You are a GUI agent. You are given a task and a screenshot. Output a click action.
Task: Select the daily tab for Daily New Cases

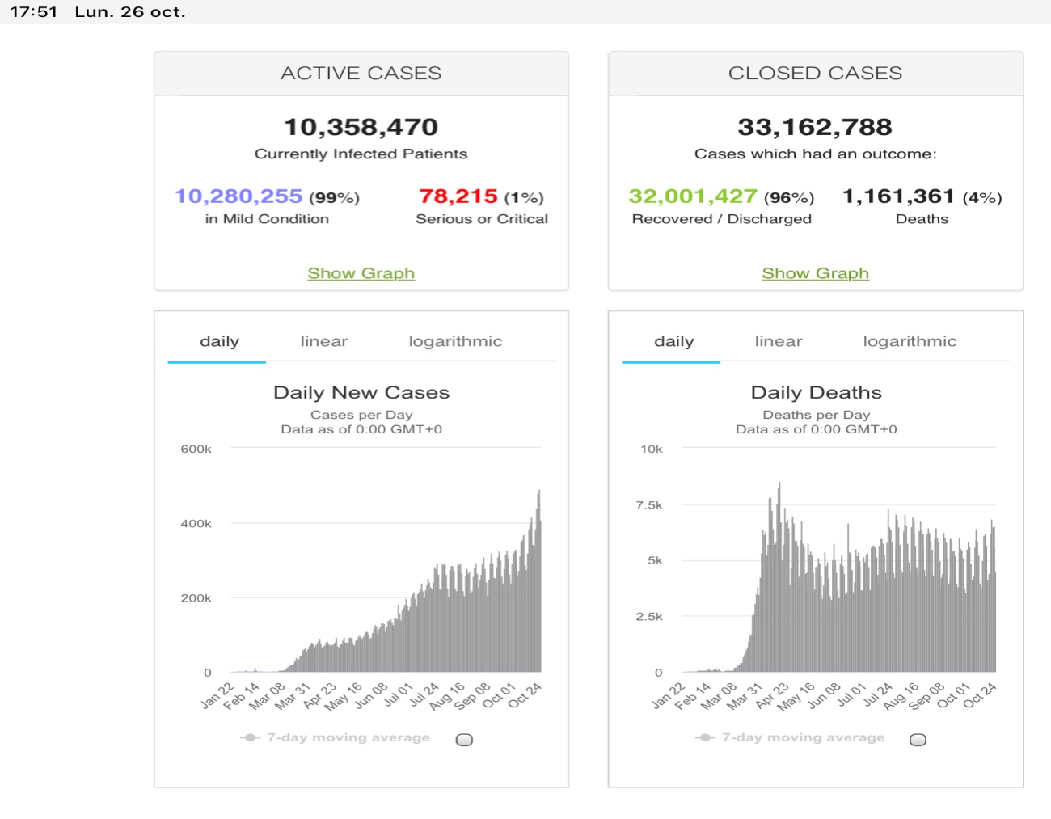pos(219,341)
